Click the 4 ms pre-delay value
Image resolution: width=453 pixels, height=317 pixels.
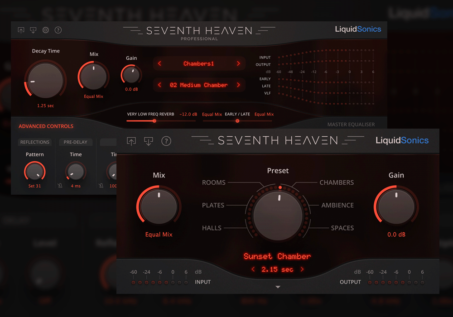[76, 186]
